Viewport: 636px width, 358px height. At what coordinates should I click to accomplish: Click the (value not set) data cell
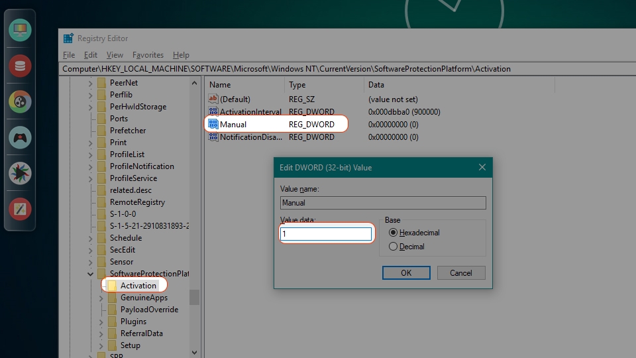[393, 99]
